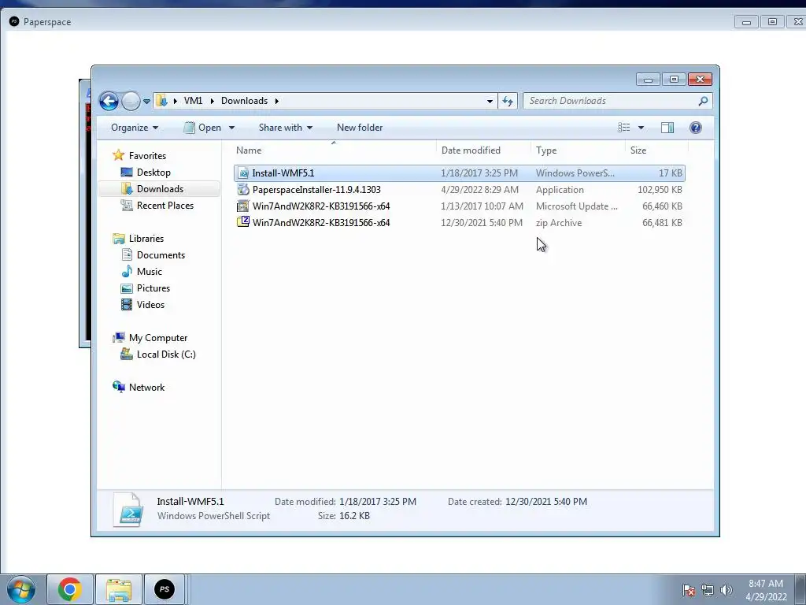The height and width of the screenshot is (605, 806).
Task: Open the volume speaker tray icon
Action: coord(726,590)
